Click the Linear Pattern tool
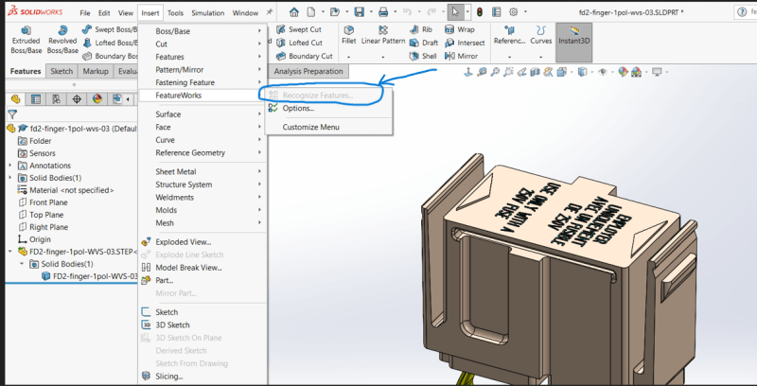Viewport: 757px width, 386px height. [x=383, y=36]
